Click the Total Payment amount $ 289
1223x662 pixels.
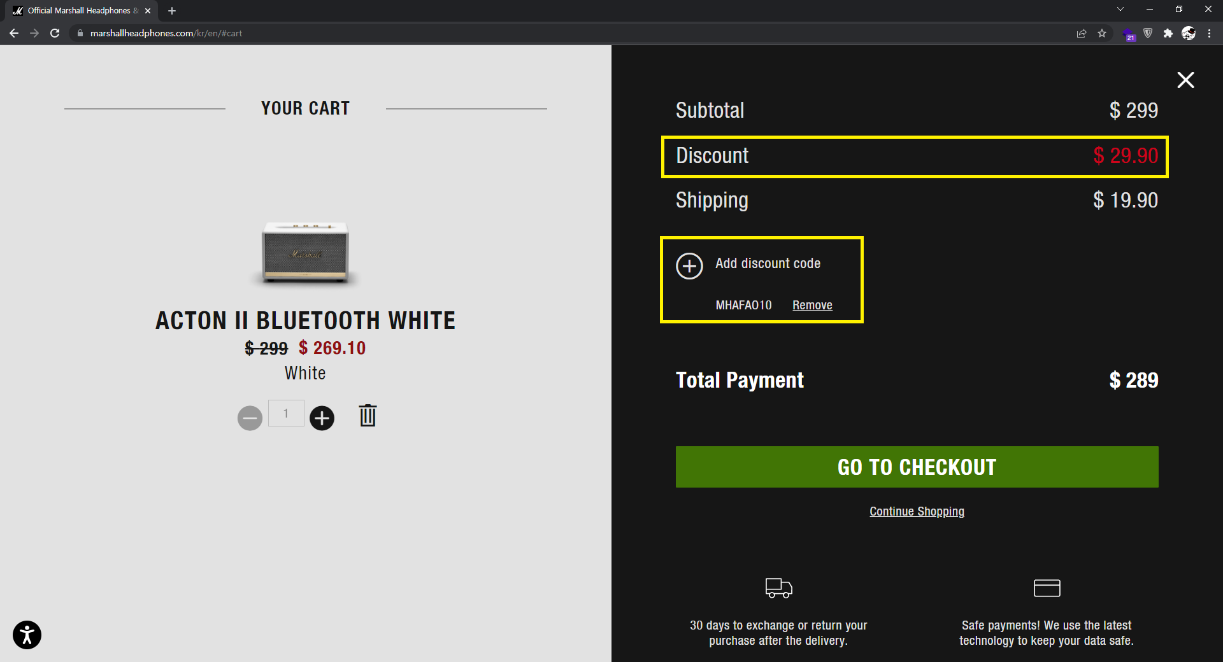(x=1133, y=380)
